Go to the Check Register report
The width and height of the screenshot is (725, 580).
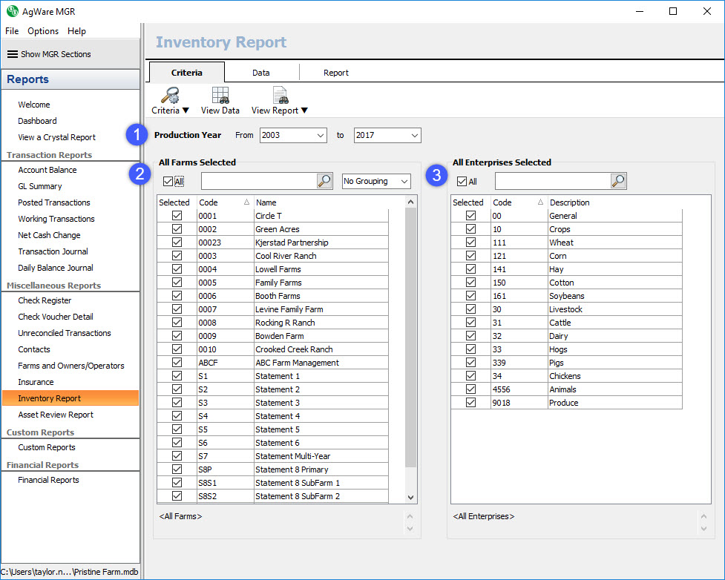pyautogui.click(x=45, y=300)
